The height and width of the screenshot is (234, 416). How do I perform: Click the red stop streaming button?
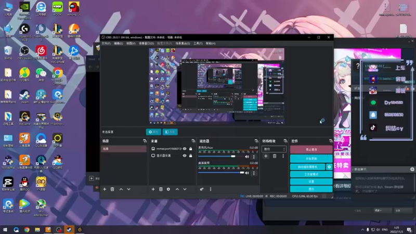click(311, 150)
